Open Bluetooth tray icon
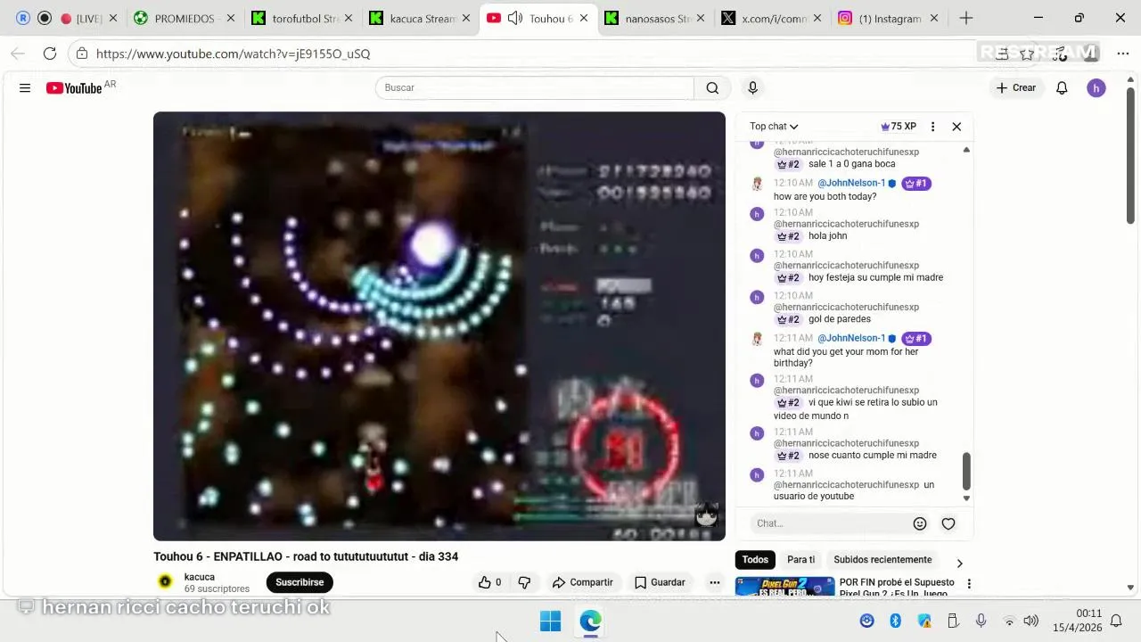This screenshot has height=642, width=1141. 896,621
